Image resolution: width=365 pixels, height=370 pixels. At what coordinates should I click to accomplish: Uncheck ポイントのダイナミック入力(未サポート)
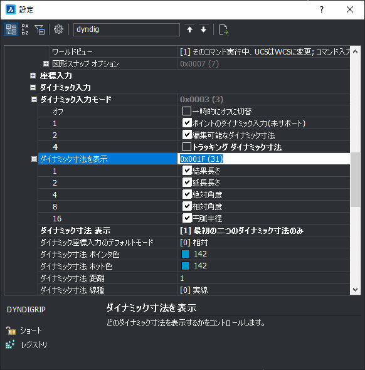tap(187, 123)
